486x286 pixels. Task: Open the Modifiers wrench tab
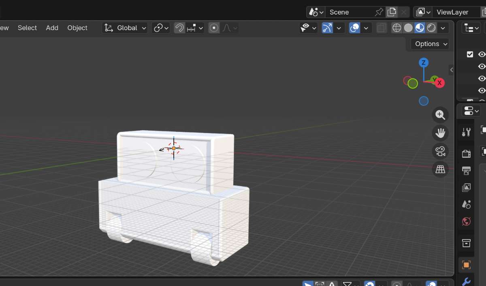pyautogui.click(x=466, y=281)
